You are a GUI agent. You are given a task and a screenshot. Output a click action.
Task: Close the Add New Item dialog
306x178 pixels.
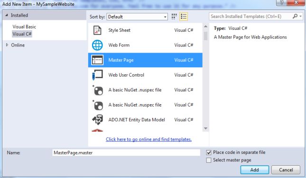(296, 2)
